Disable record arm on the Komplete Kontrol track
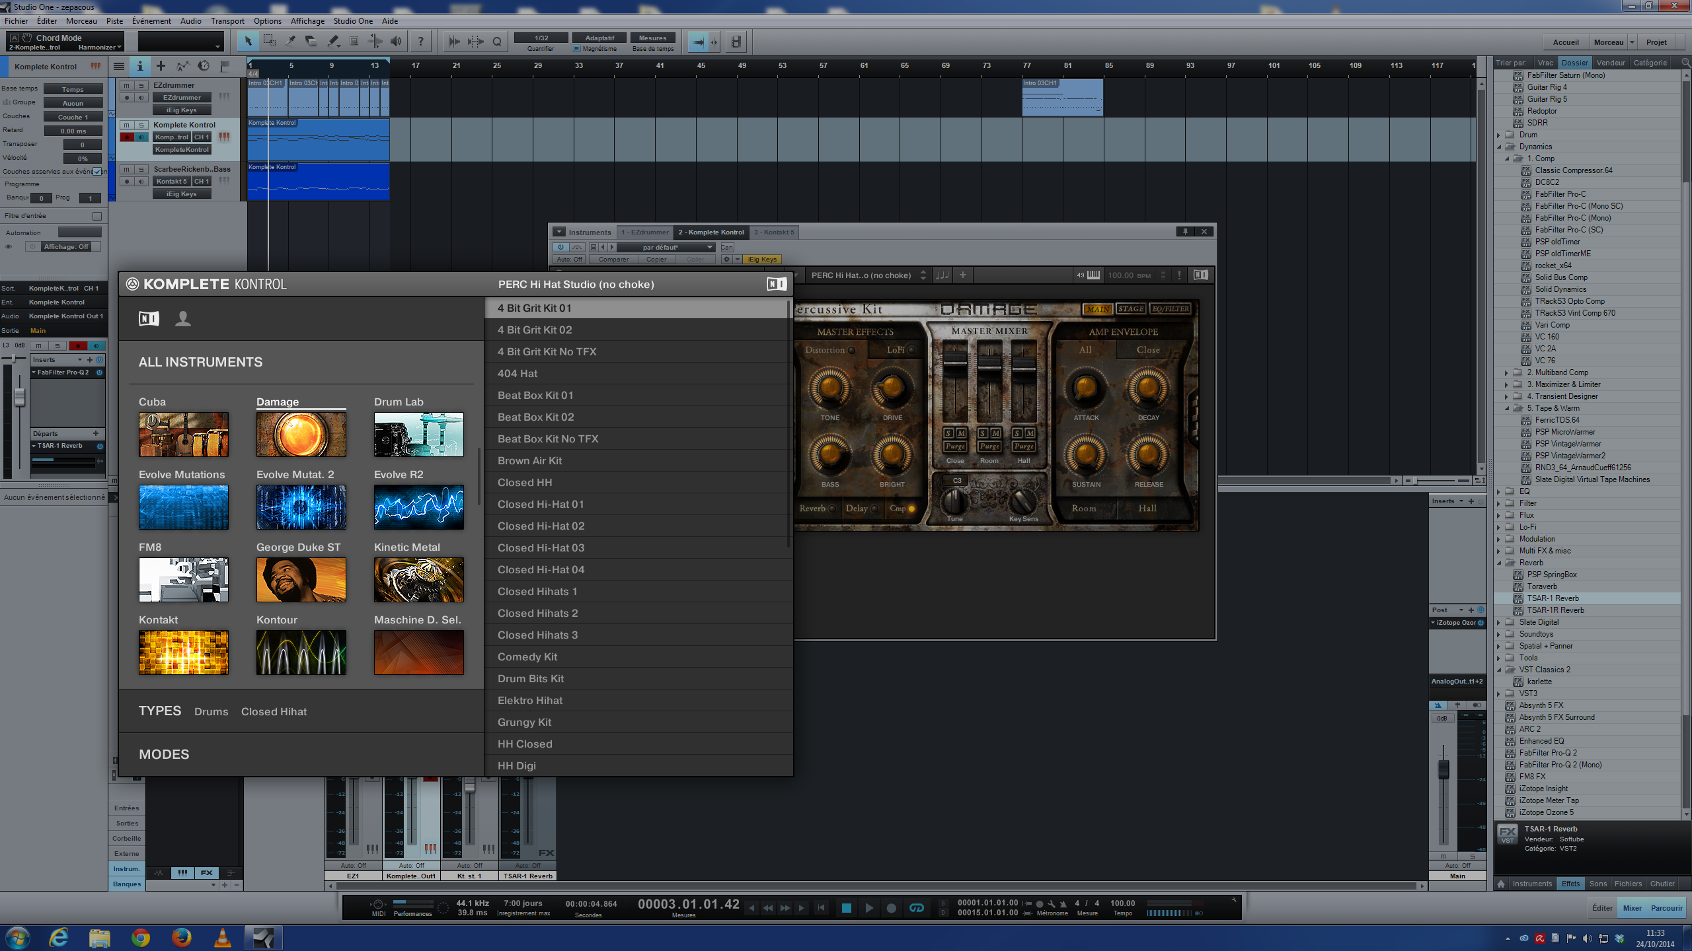The height and width of the screenshot is (951, 1692). pos(127,137)
